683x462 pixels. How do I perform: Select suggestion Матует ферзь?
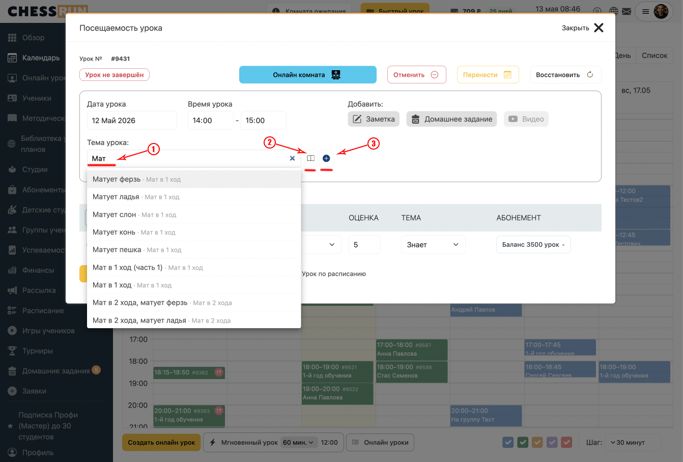(x=194, y=179)
